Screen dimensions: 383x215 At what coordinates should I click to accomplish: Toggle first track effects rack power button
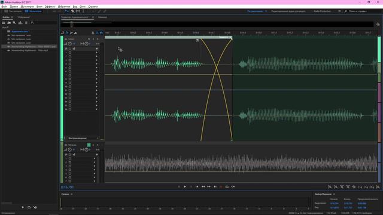pos(70,49)
